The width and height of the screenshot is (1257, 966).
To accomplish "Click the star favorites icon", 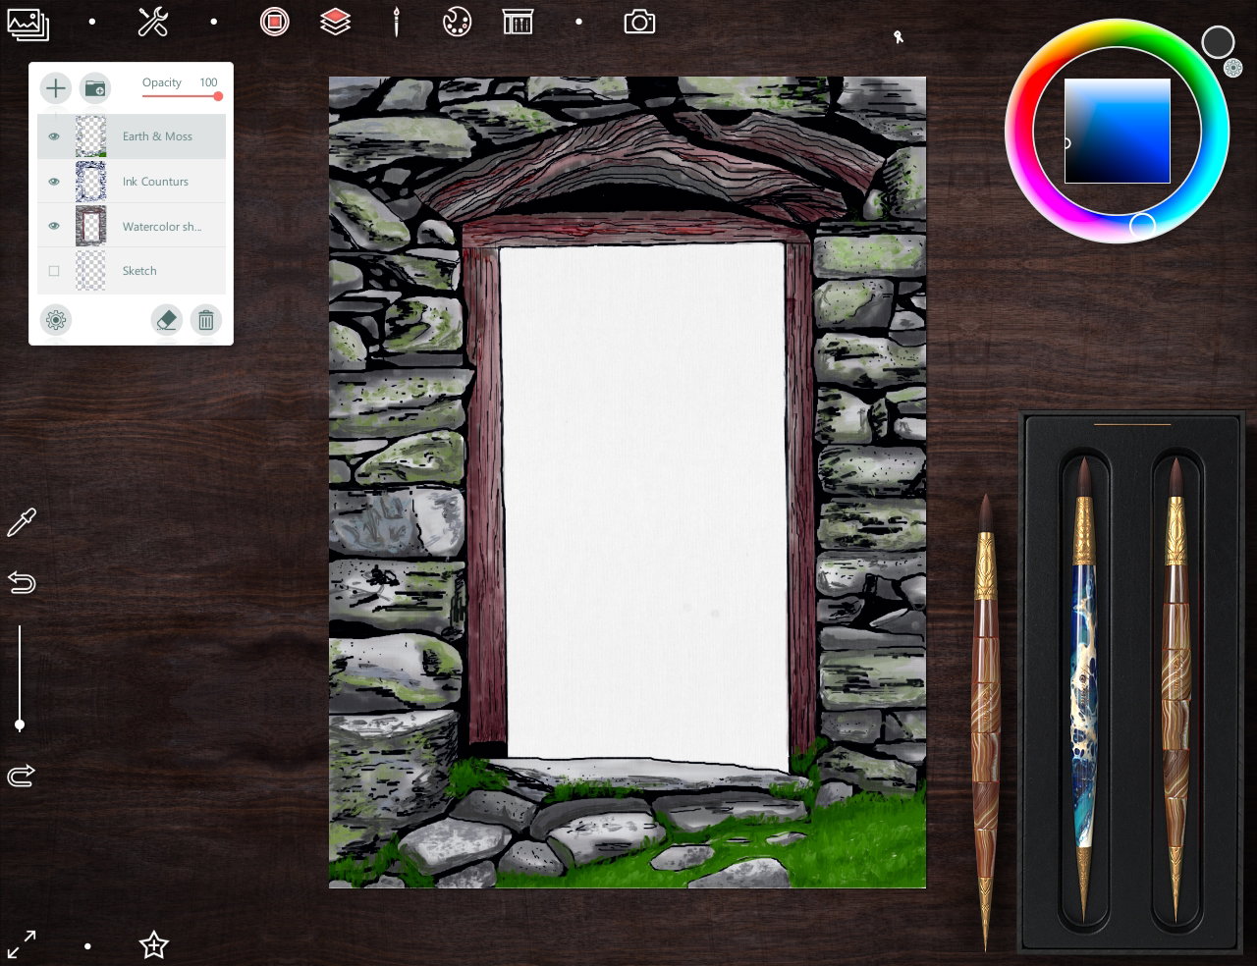I will click(x=154, y=945).
